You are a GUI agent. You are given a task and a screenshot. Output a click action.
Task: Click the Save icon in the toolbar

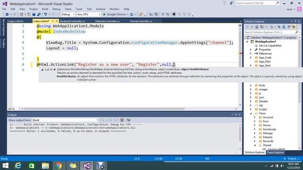pyautogui.click(x=34, y=15)
